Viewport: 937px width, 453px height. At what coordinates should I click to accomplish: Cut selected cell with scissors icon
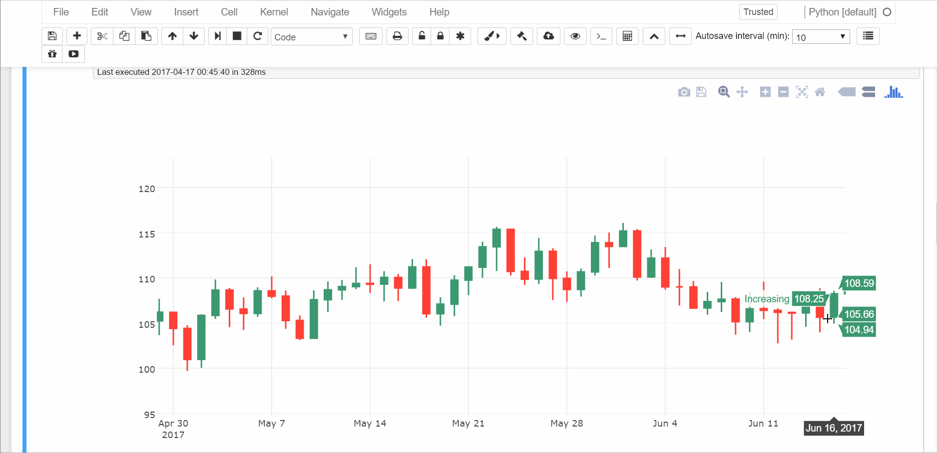102,36
